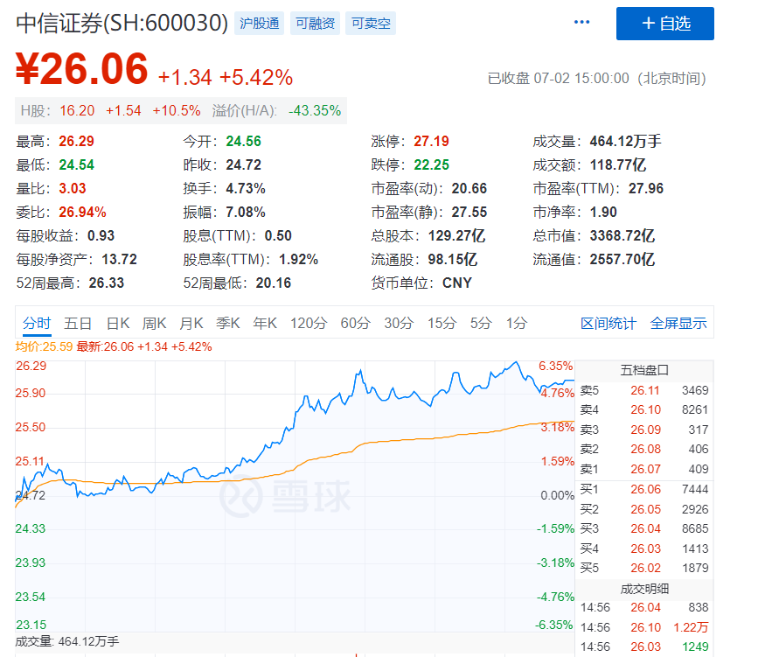
Task: Open the 周K chart tab
Action: click(155, 324)
